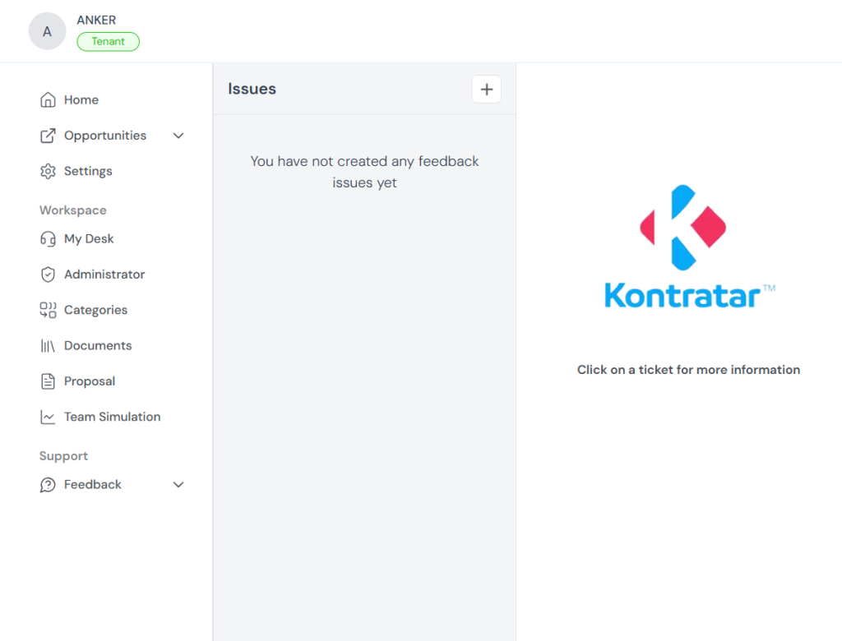Click the Kontratar logo image
Image resolution: width=842 pixels, height=641 pixels.
click(x=689, y=247)
